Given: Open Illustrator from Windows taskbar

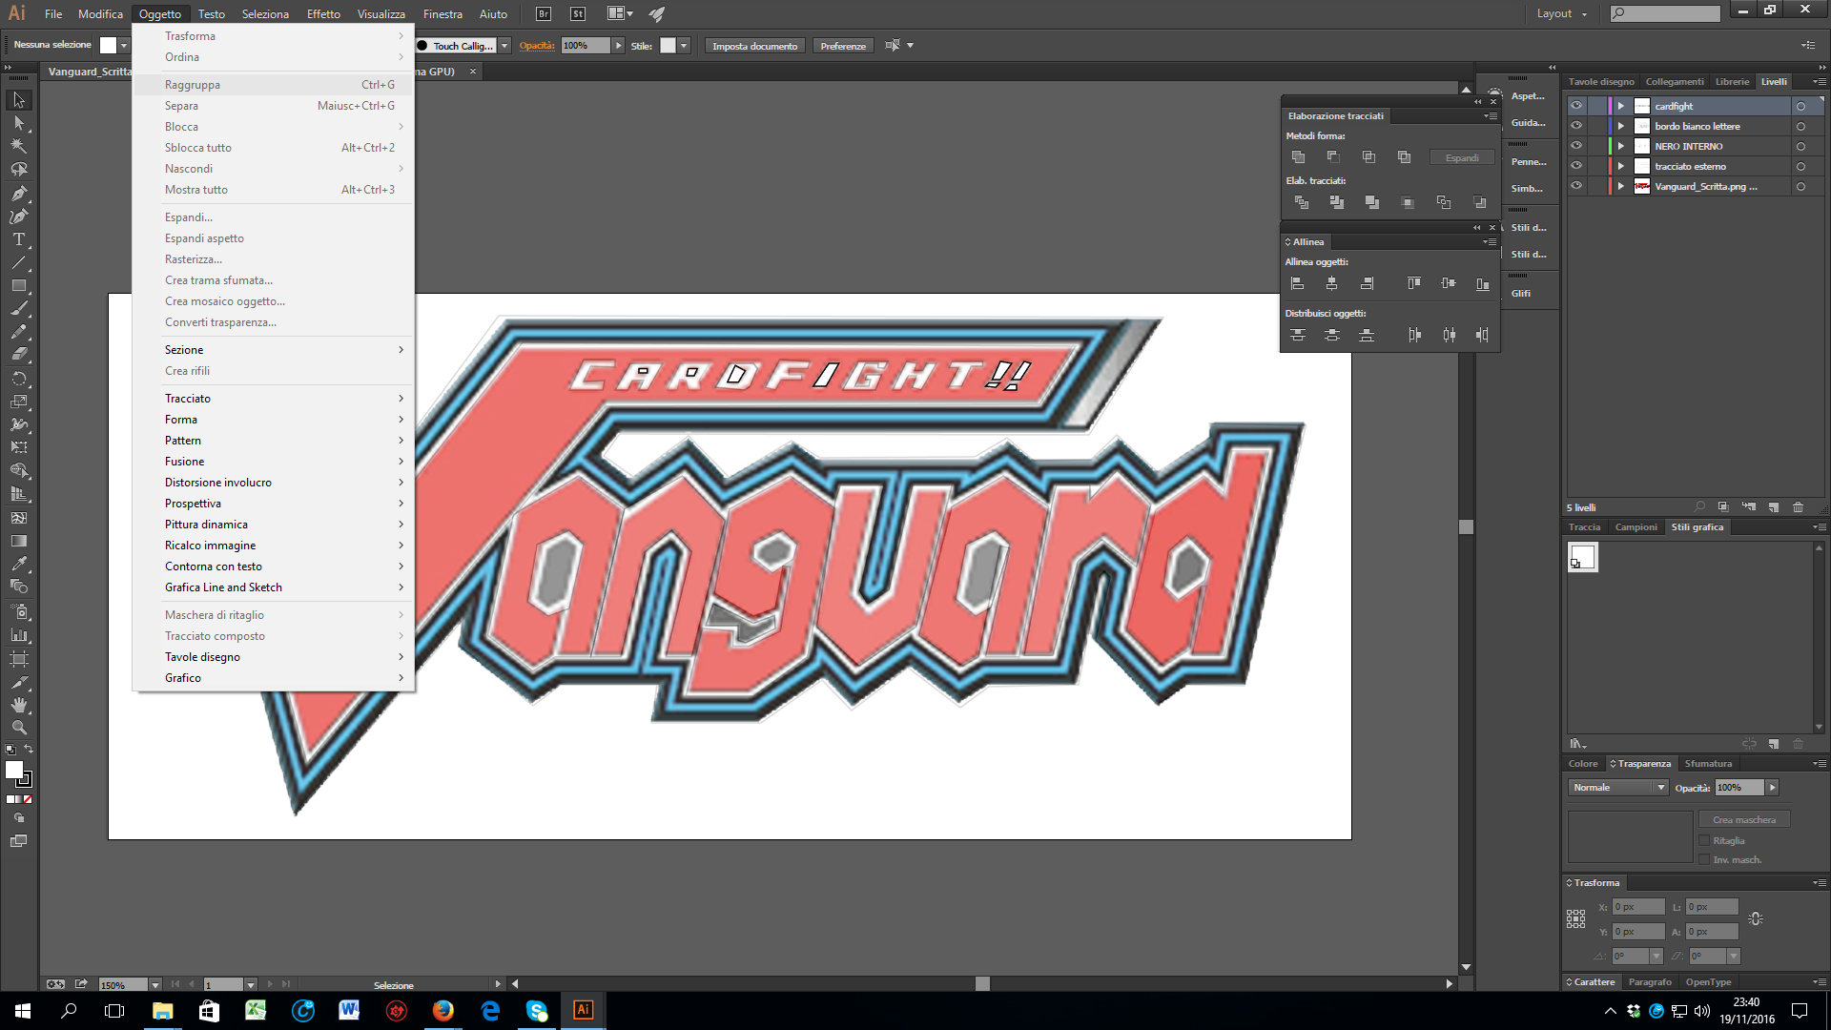Looking at the screenshot, I should [583, 1010].
